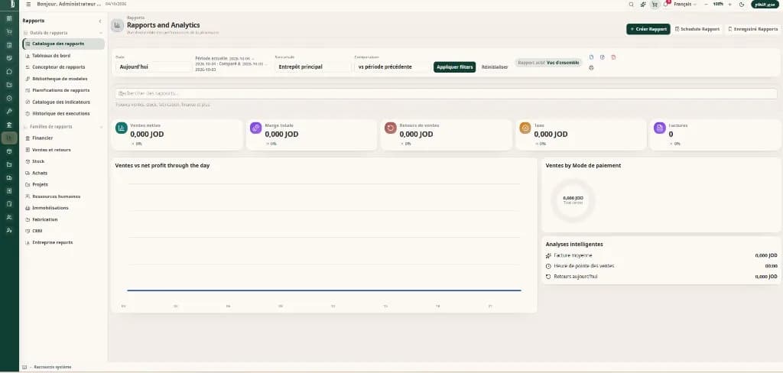Open the hamburger menu next to Bonjour
The height and width of the screenshot is (373, 783).
click(x=28, y=4)
